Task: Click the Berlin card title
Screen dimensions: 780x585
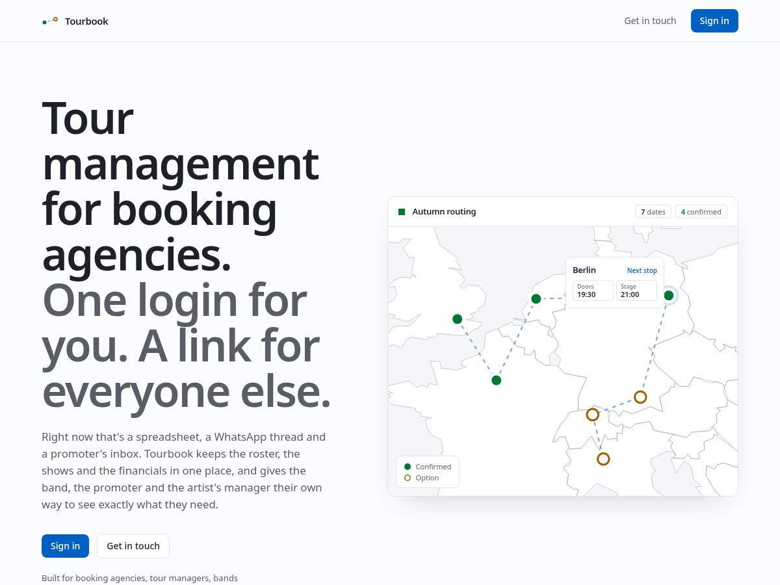Action: (x=584, y=270)
